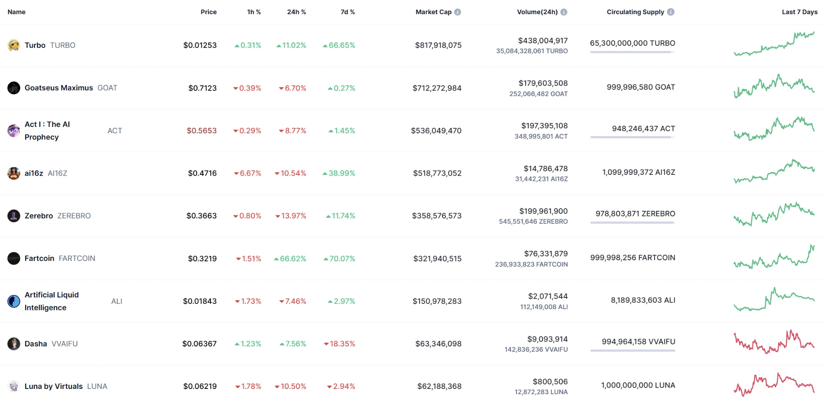Click the ai16z coin logo icon

click(14, 173)
